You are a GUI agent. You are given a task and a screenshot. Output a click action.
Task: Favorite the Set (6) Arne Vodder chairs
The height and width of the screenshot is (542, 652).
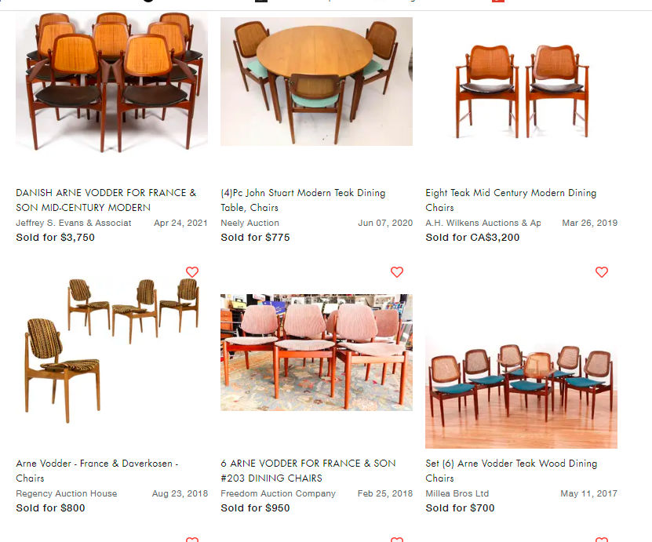pyautogui.click(x=602, y=272)
